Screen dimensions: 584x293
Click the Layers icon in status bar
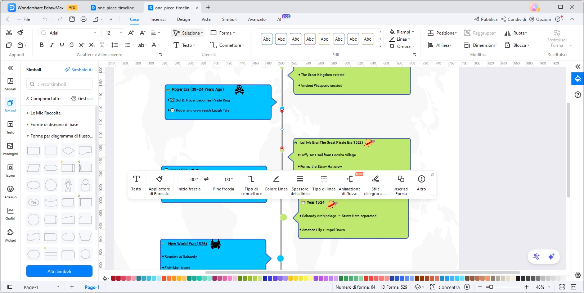(x=418, y=287)
